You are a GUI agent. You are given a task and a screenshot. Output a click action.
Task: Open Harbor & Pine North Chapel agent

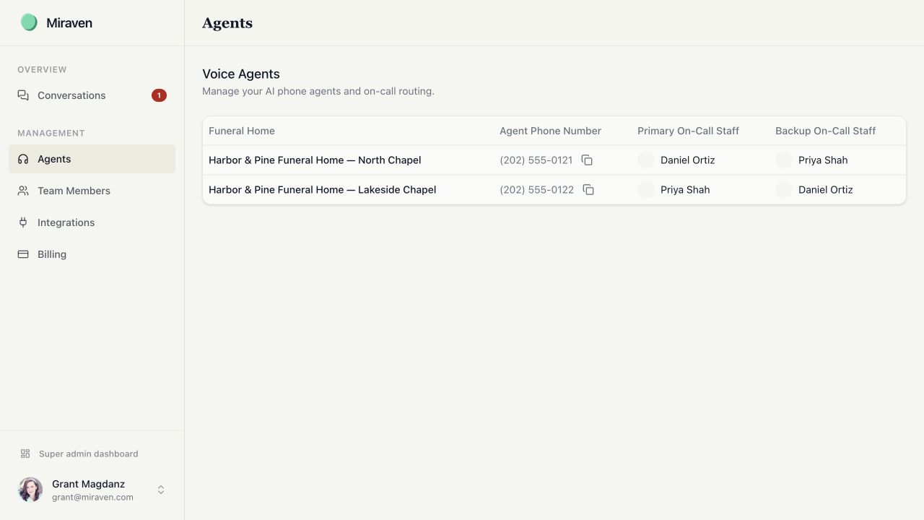pos(315,160)
